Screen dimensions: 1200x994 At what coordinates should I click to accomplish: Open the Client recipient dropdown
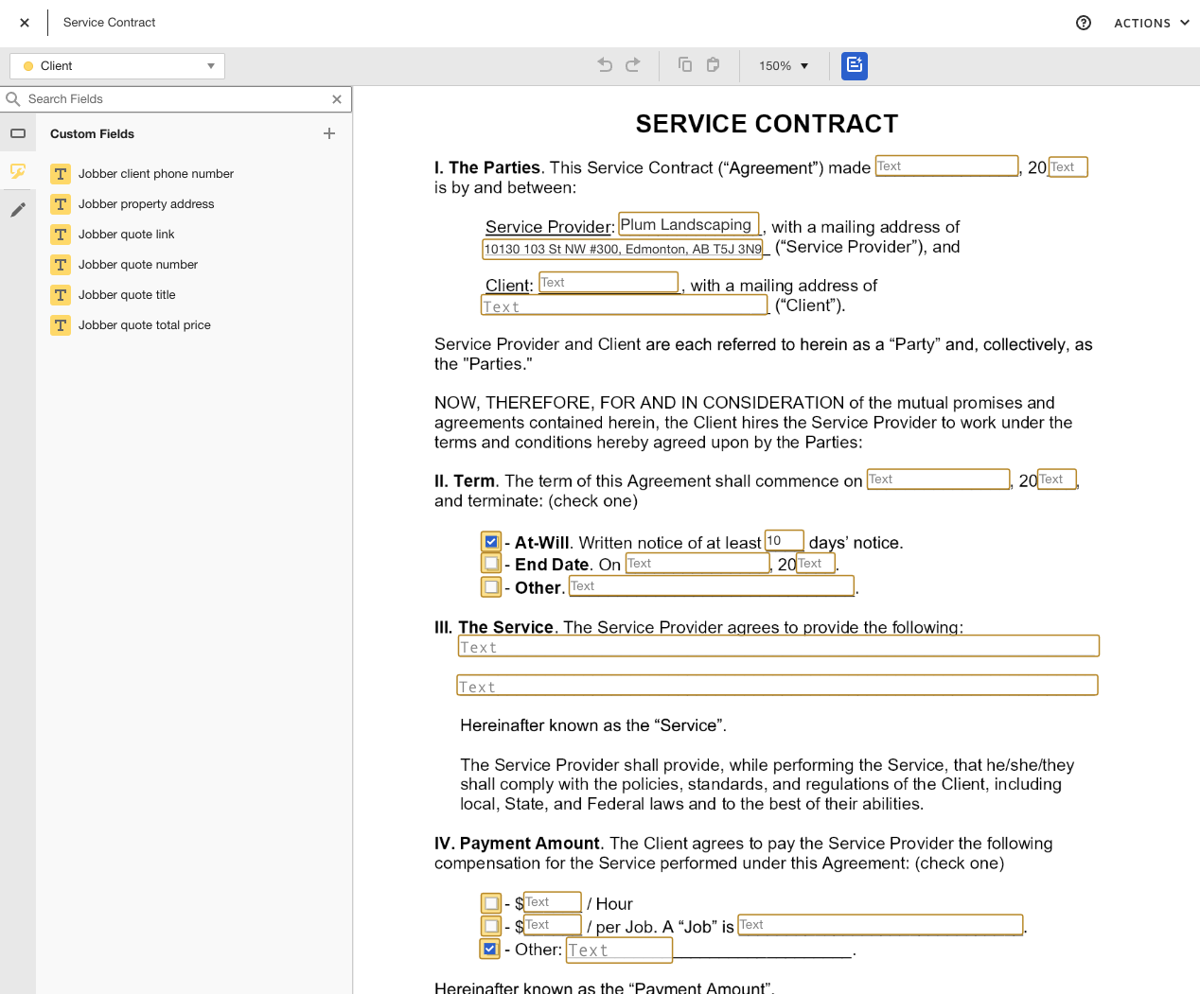tap(117, 66)
